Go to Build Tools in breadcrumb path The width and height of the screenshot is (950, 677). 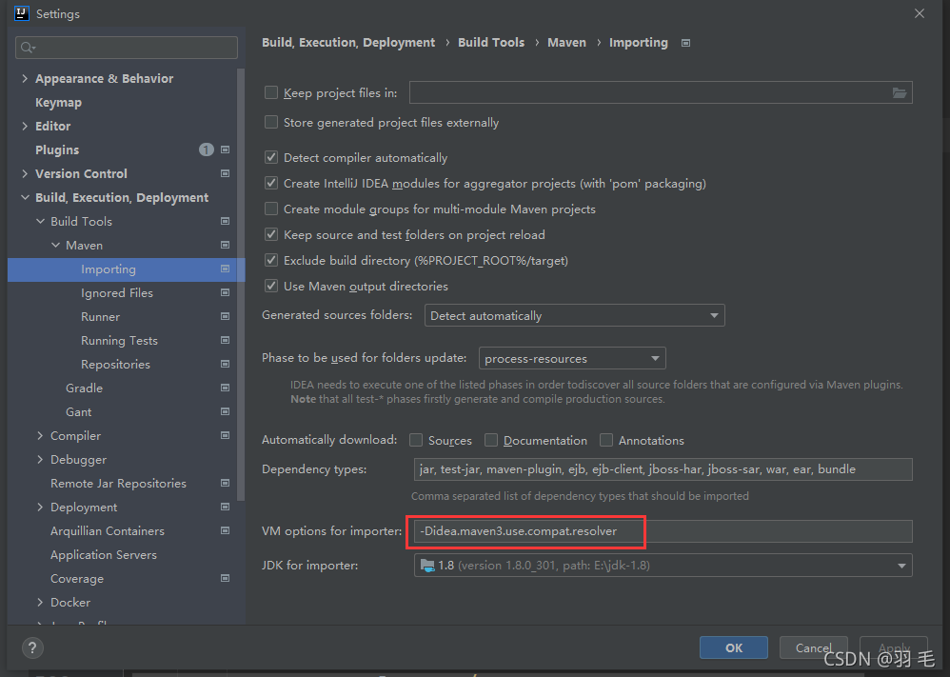pyautogui.click(x=491, y=43)
